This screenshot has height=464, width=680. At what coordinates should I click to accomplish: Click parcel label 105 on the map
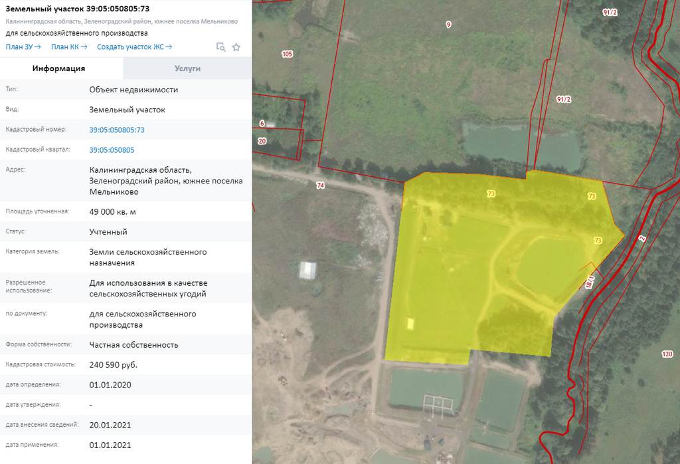287,54
